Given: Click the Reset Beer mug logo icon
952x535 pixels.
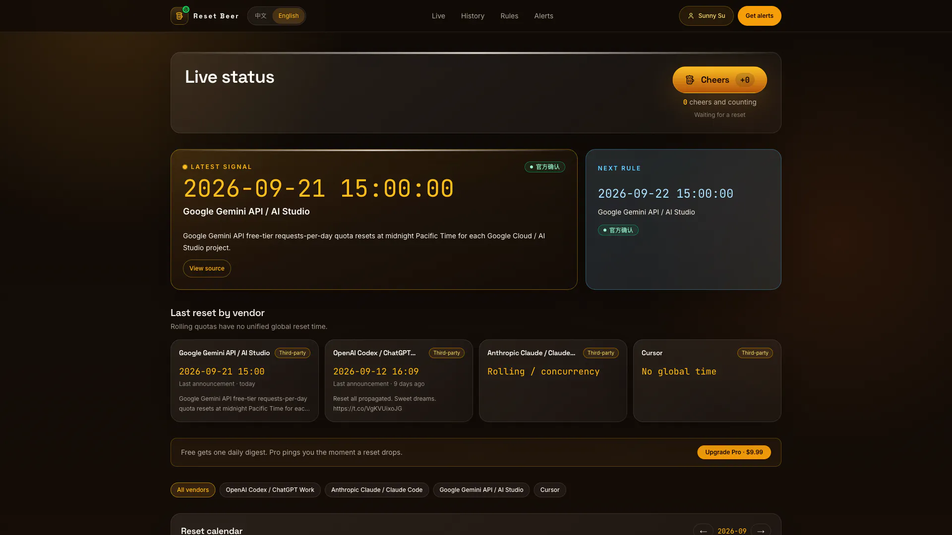Looking at the screenshot, I should [179, 16].
